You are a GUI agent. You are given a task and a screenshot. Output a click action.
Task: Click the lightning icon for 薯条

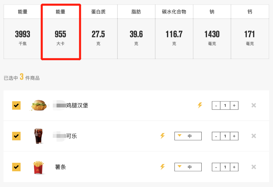point(162,167)
